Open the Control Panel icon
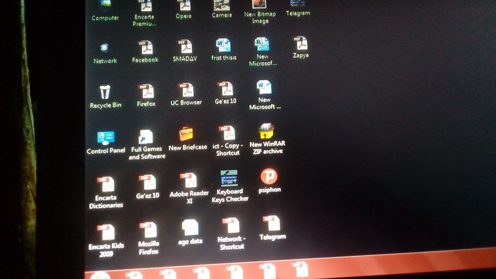 pyautogui.click(x=106, y=143)
